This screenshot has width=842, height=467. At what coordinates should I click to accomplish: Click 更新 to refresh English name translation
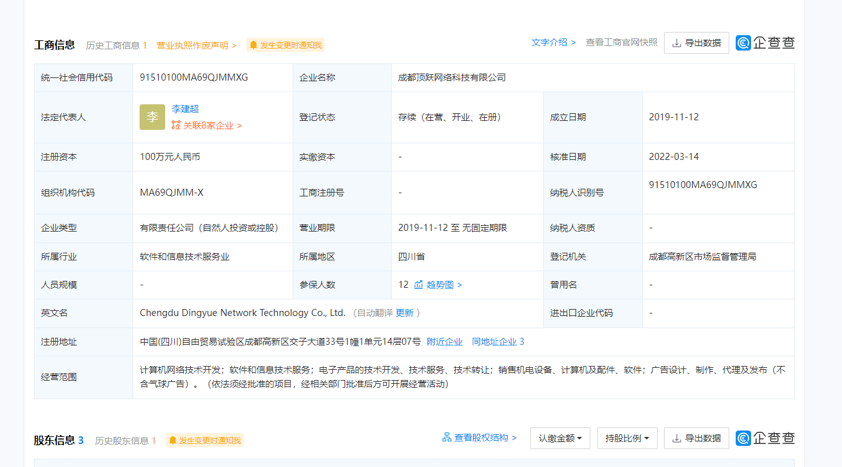point(405,313)
